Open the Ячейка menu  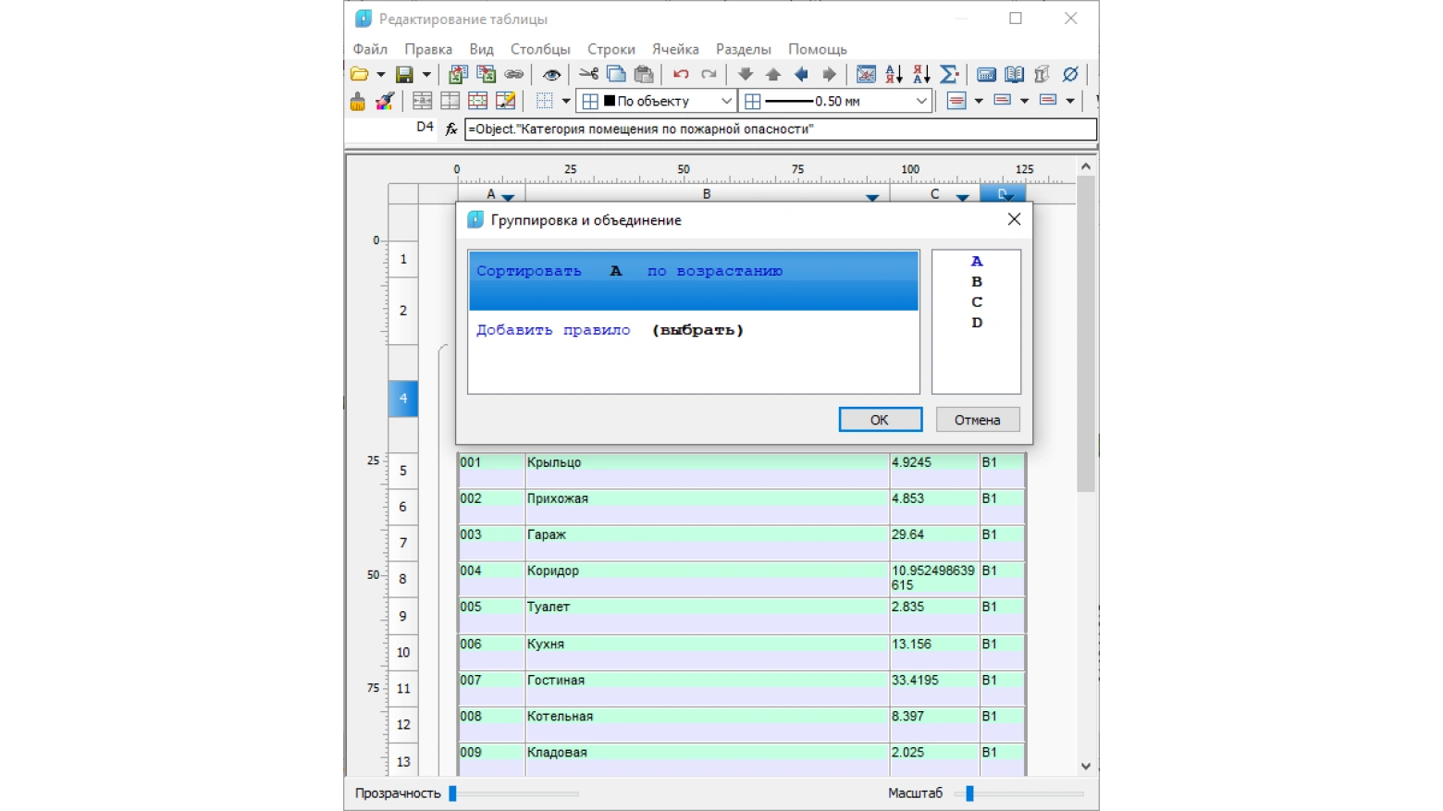pos(675,49)
